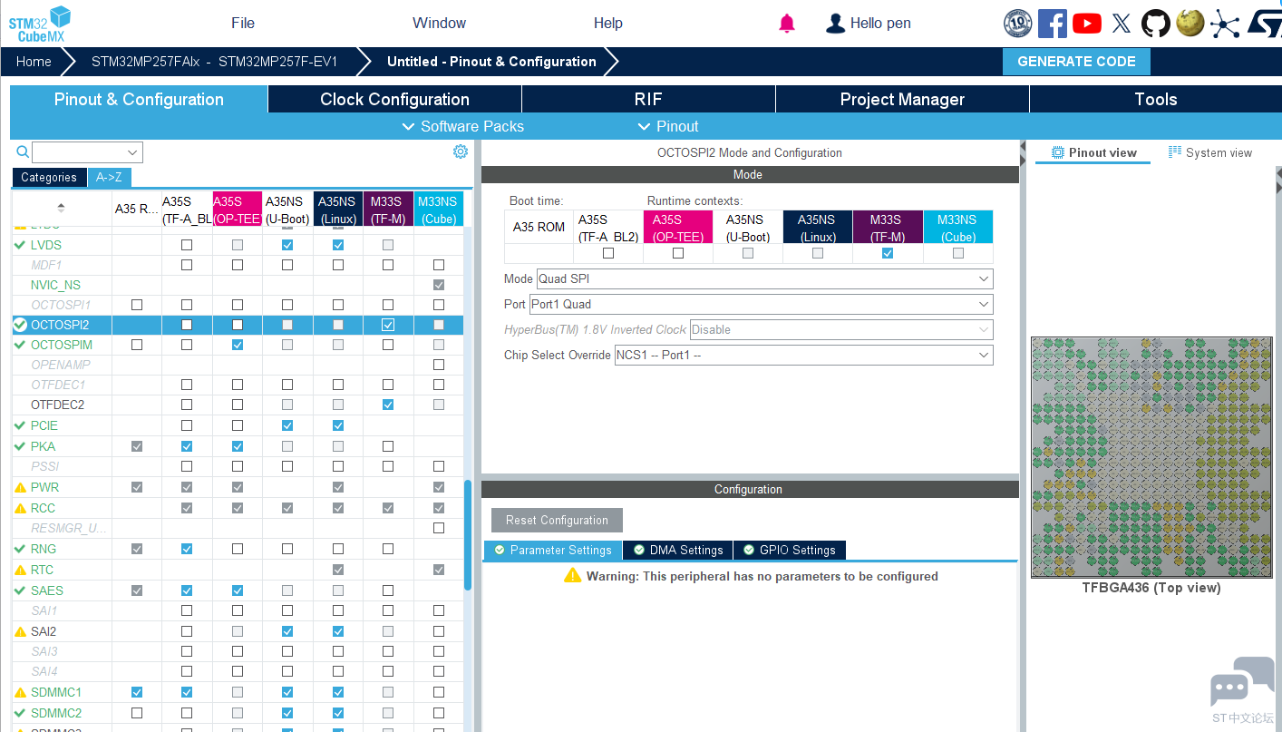This screenshot has width=1282, height=732.
Task: Toggle A35S (OP-TEE) runtime context checkbox in Mode
Action: (x=678, y=253)
